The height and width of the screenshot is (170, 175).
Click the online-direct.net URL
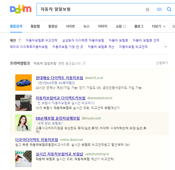(x=72, y=140)
